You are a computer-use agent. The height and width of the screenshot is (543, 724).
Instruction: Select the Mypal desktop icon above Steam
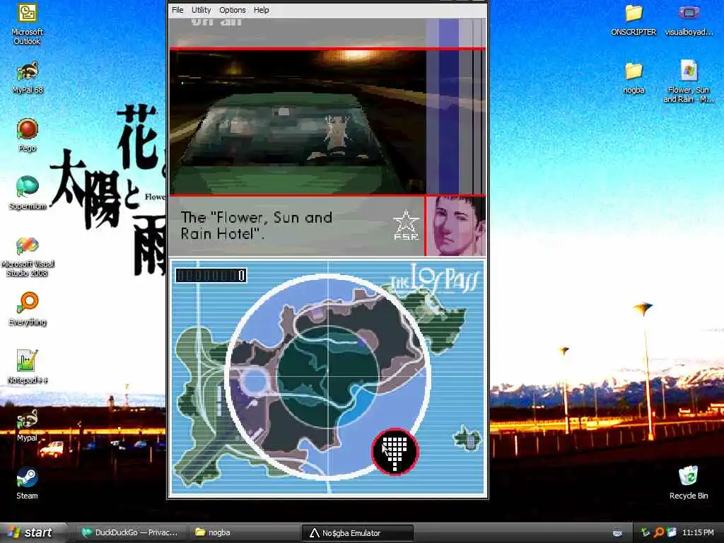[x=27, y=425]
